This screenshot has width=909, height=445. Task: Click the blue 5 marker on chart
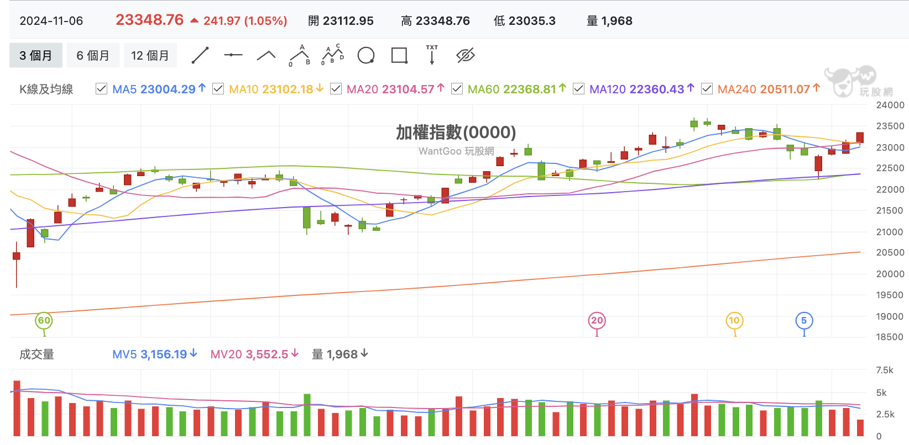(x=804, y=321)
